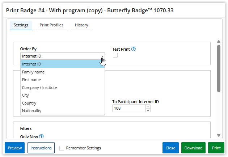The height and width of the screenshot is (157, 228).
Task: Collapse the Order By dropdown arrow
Action: pyautogui.click(x=102, y=56)
